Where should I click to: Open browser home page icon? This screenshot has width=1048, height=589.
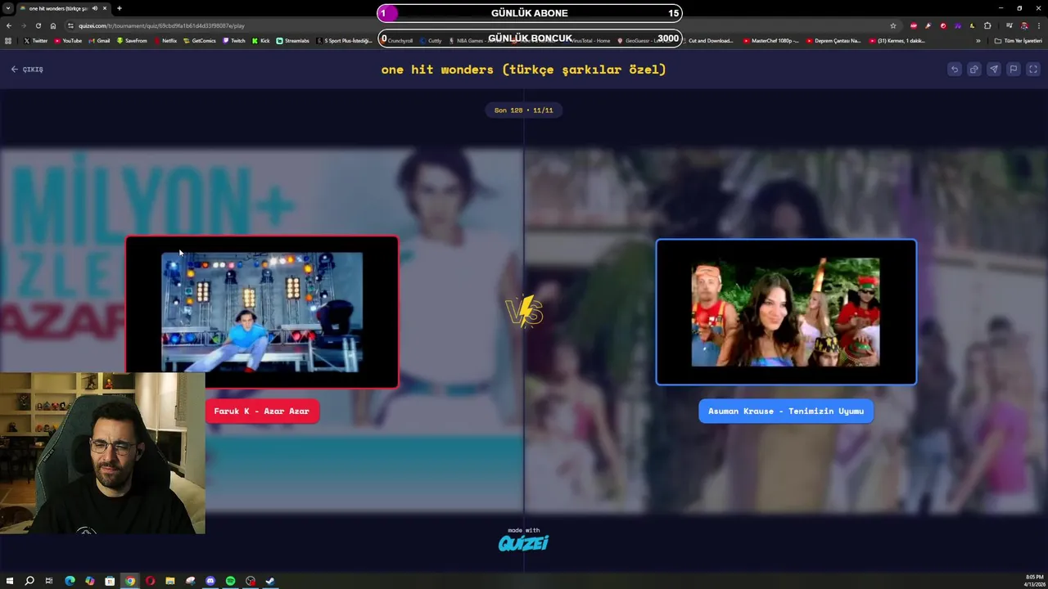(x=53, y=25)
